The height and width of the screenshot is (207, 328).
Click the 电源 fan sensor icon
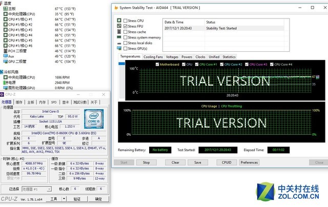tap(5, 82)
